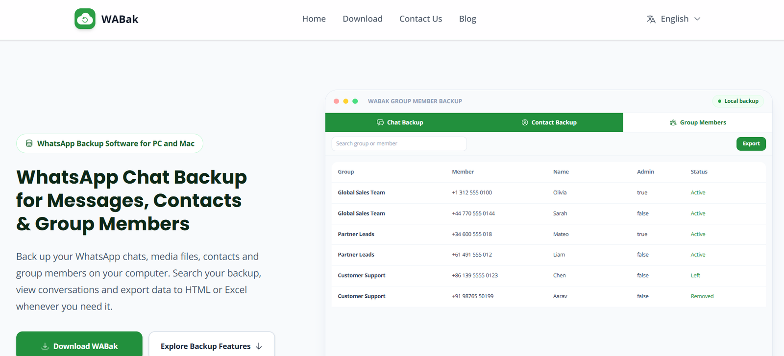The width and height of the screenshot is (784, 356).
Task: Click the Member column header
Action: [x=463, y=172]
